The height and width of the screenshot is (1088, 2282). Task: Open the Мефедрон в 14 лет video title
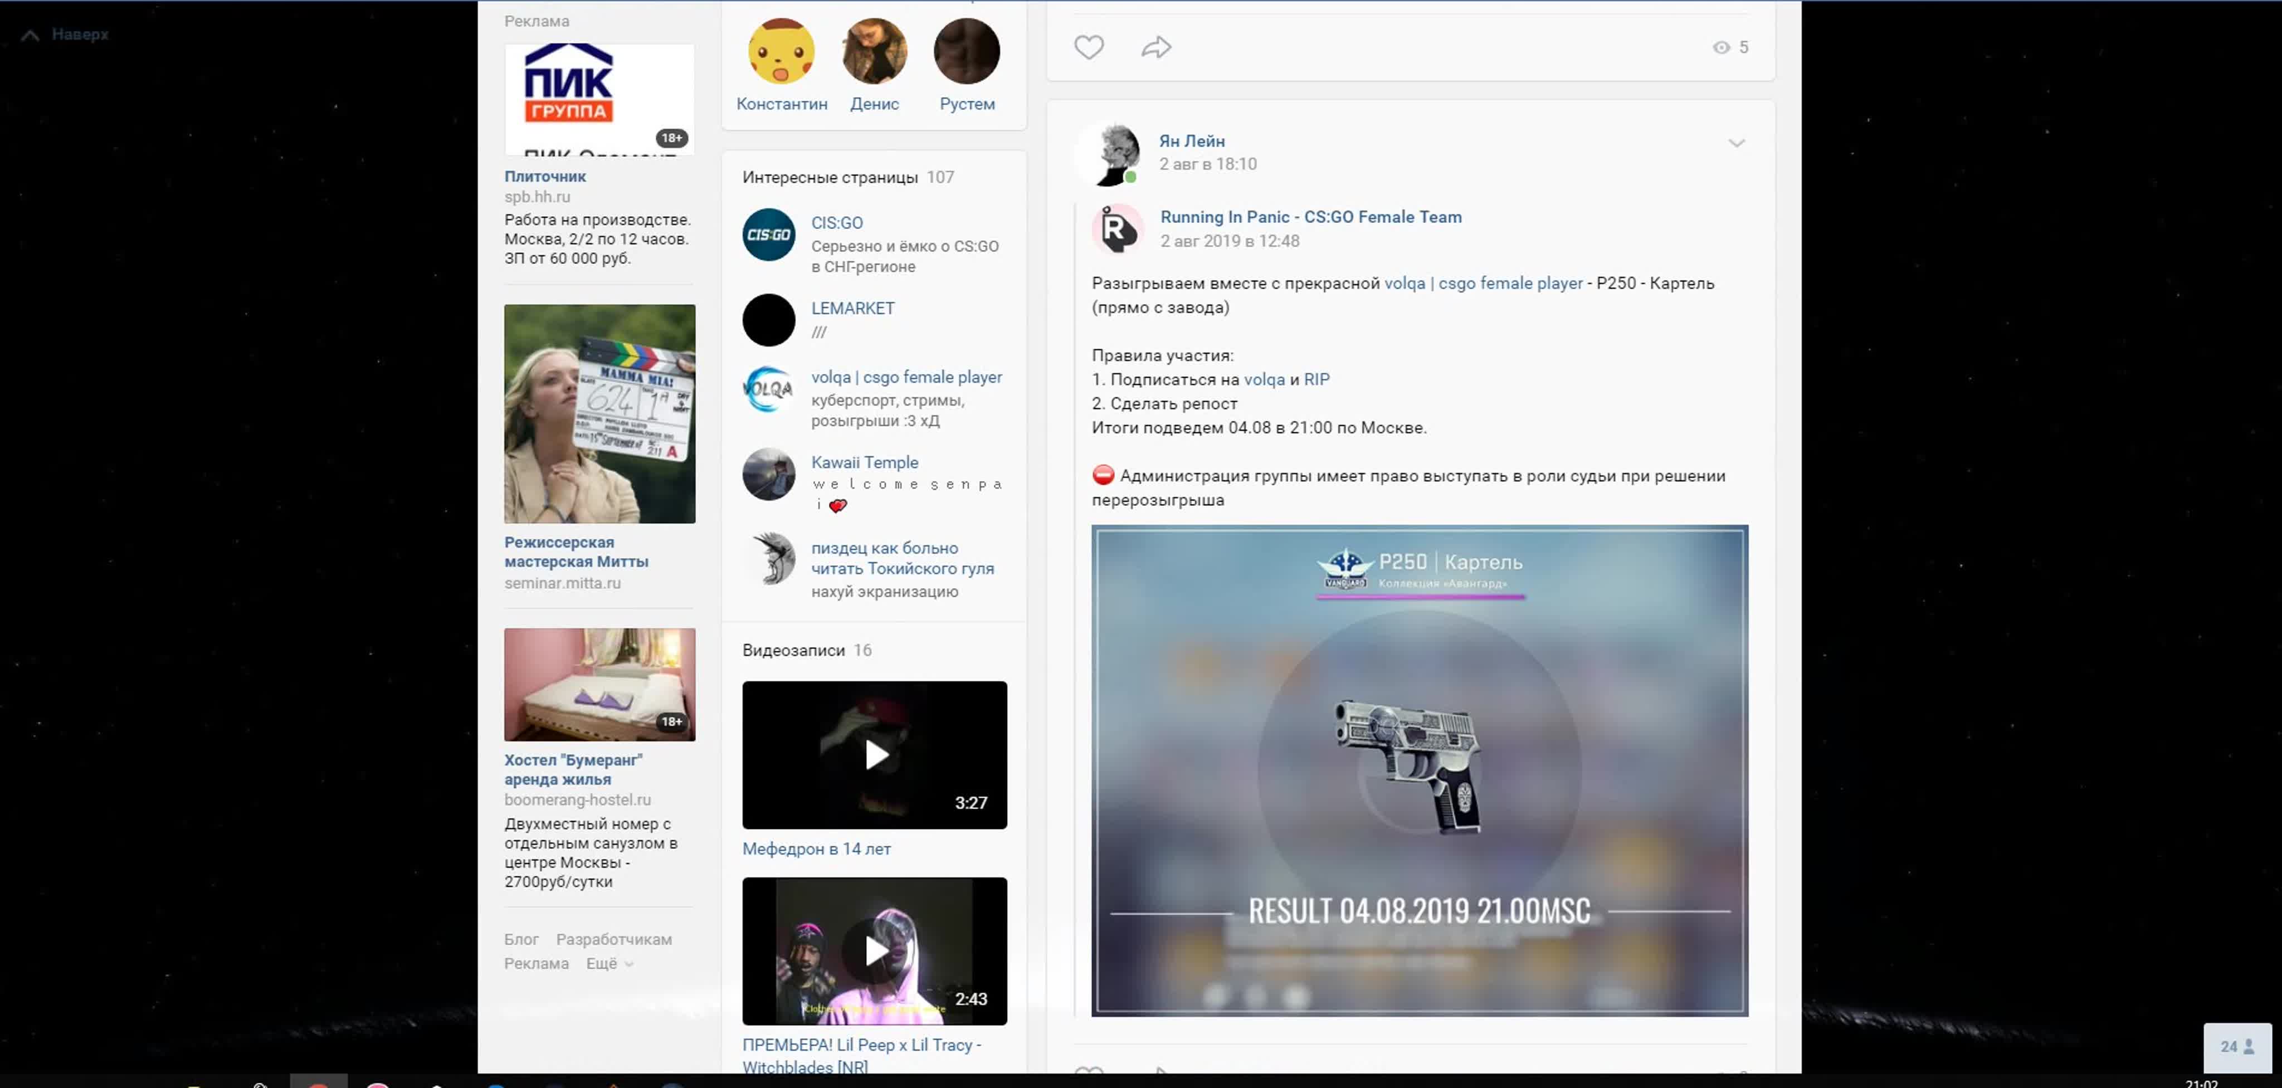tap(816, 849)
